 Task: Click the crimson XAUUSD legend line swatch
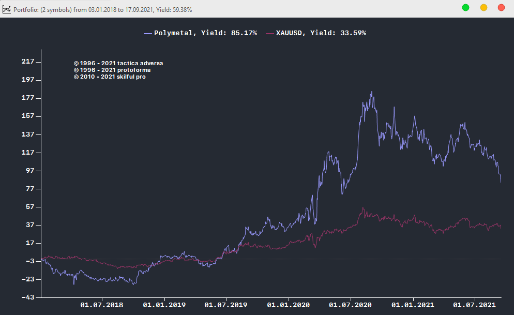point(269,33)
